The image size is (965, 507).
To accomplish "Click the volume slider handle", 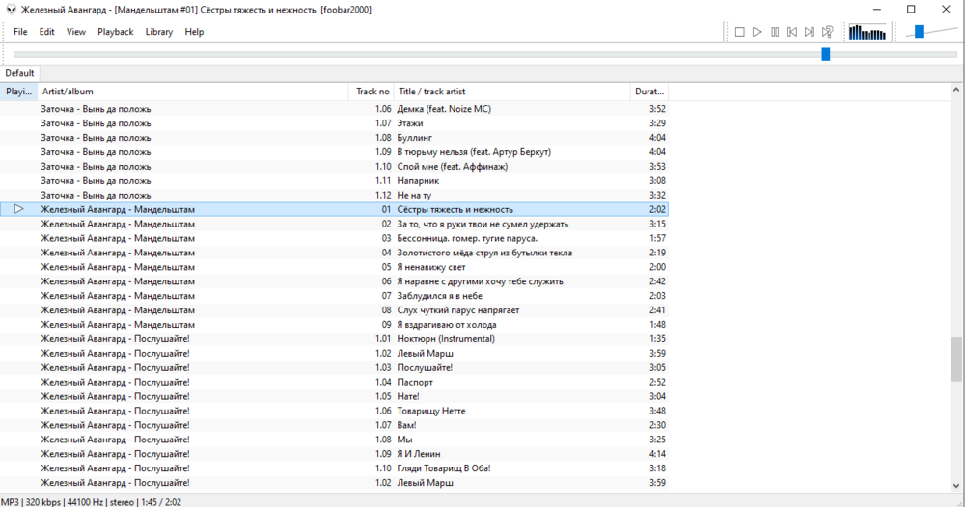I will pos(919,32).
